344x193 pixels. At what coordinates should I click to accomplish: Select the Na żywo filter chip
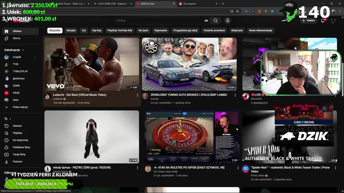[x=144, y=31]
